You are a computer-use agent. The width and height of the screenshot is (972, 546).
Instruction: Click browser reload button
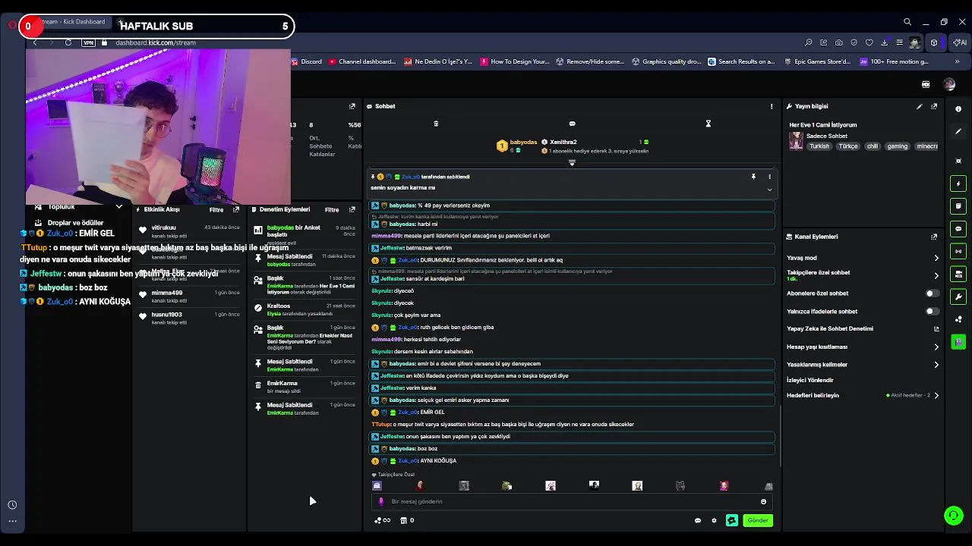tap(68, 42)
